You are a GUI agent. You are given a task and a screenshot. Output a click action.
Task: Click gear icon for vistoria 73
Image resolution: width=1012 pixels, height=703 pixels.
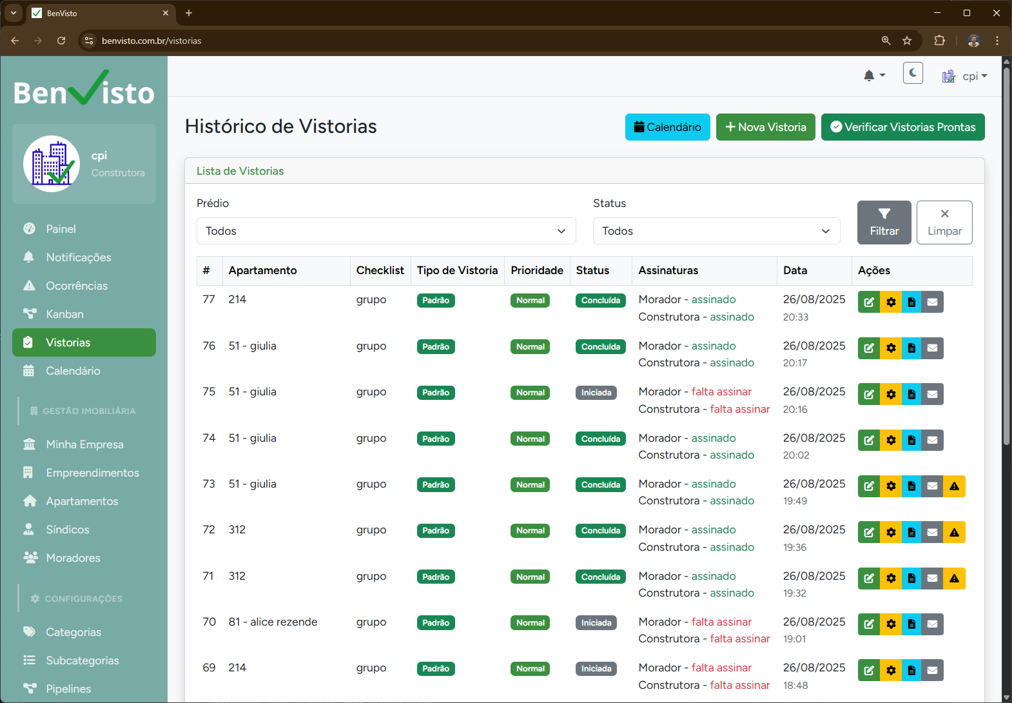point(891,486)
